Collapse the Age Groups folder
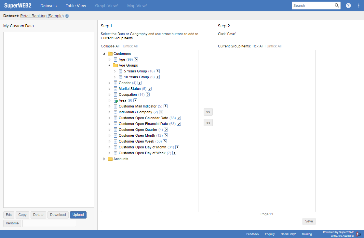Viewport: 364px width, 238px height. click(x=109, y=65)
